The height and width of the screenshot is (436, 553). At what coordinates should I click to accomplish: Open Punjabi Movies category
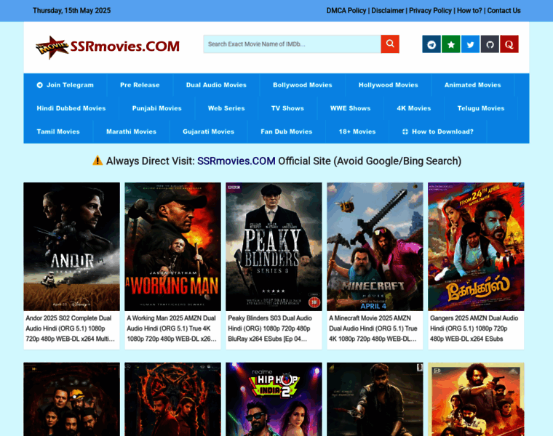[x=157, y=108]
